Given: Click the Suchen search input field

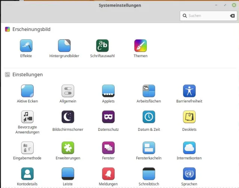Looking at the screenshot, I should click(x=208, y=16).
